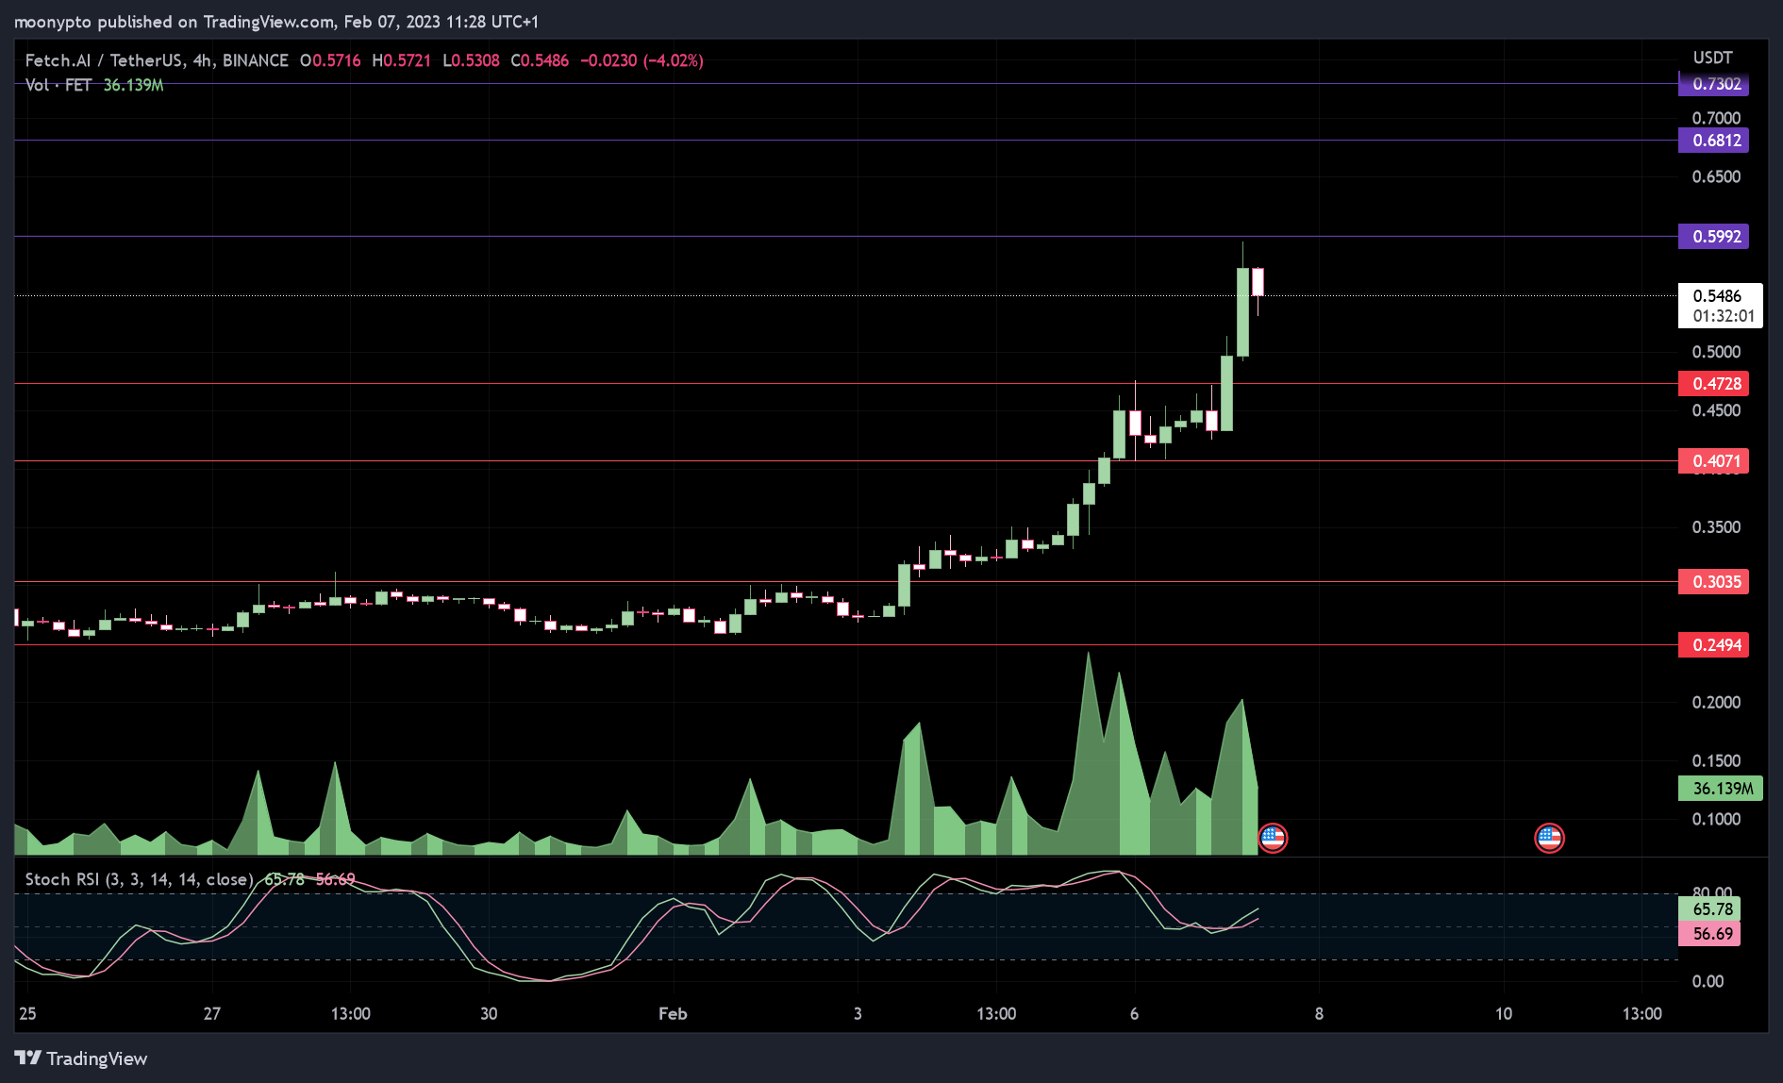This screenshot has height=1083, width=1783.
Task: Click the 0.1500 price axis value
Action: 1716,761
